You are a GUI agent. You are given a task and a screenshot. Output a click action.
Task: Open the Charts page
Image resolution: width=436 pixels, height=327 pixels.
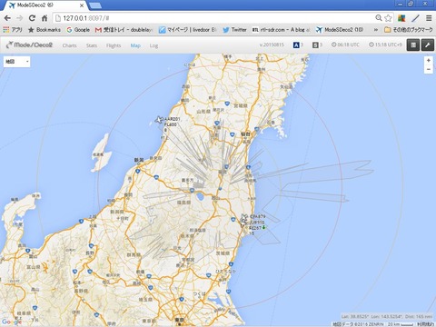[69, 45]
